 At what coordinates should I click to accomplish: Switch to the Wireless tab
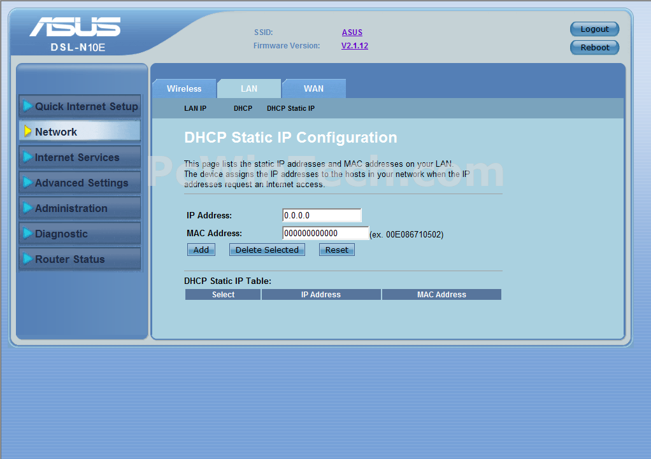pos(184,88)
